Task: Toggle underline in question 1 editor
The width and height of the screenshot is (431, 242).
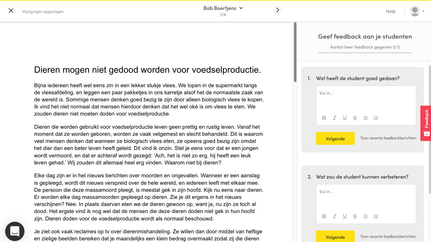Action: (345, 118)
